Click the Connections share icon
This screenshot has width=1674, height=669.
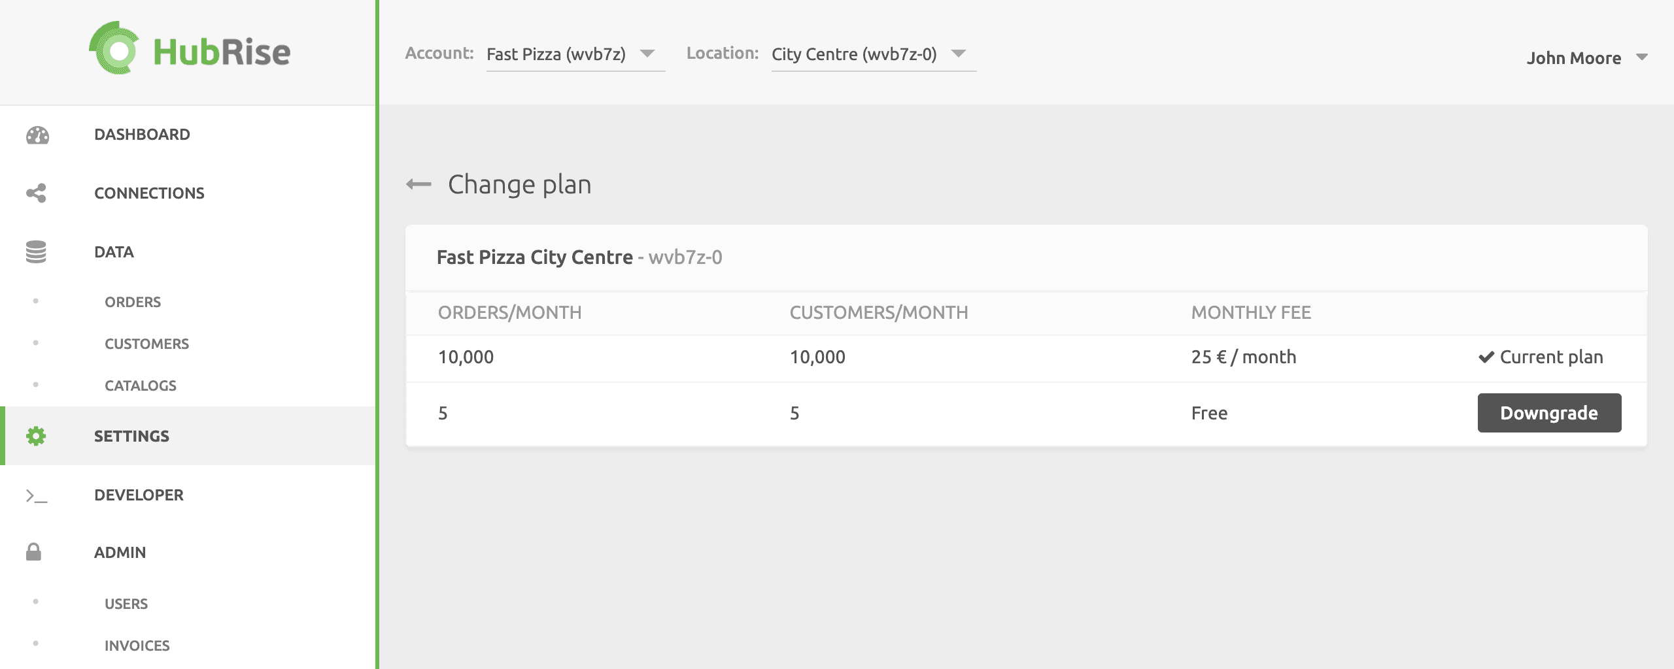(36, 193)
